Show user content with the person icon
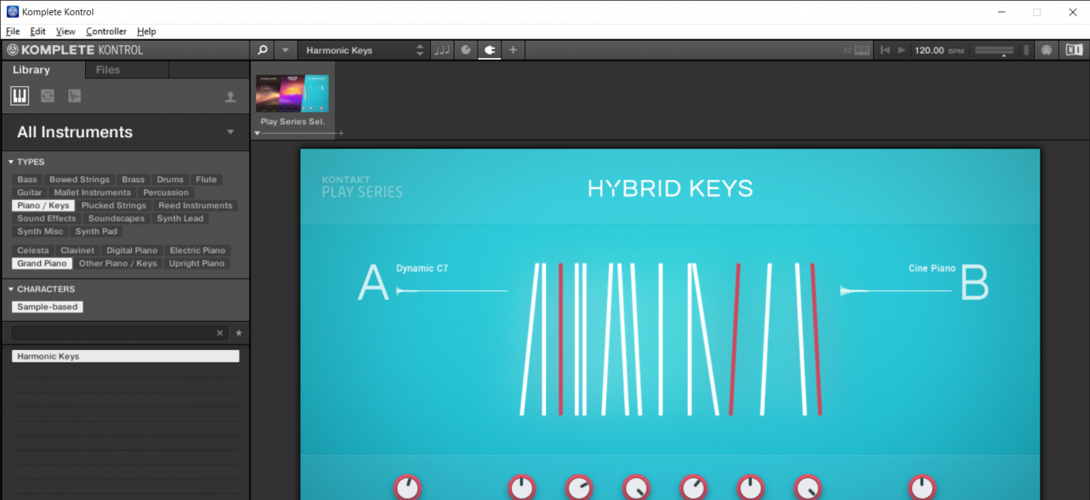The height and width of the screenshot is (500, 1090). coord(230,97)
